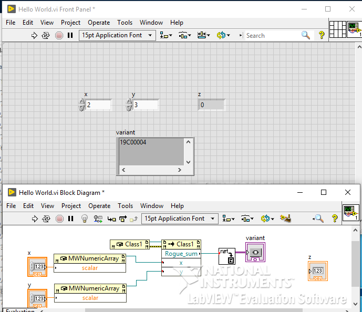The image size is (362, 312).
Task: Open Front Panel File menu
Action: coord(11,23)
